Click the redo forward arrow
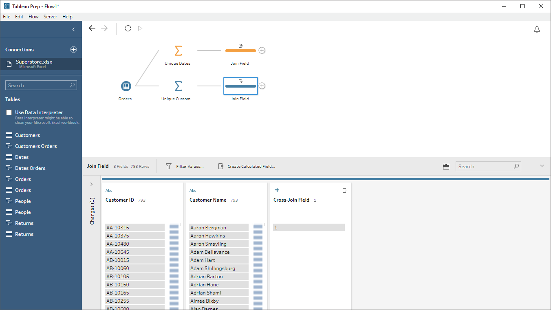 coord(104,28)
